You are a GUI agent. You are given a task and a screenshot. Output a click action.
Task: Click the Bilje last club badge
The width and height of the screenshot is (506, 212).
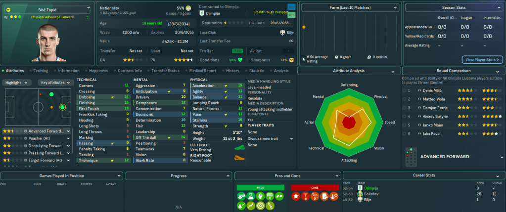(x=282, y=32)
